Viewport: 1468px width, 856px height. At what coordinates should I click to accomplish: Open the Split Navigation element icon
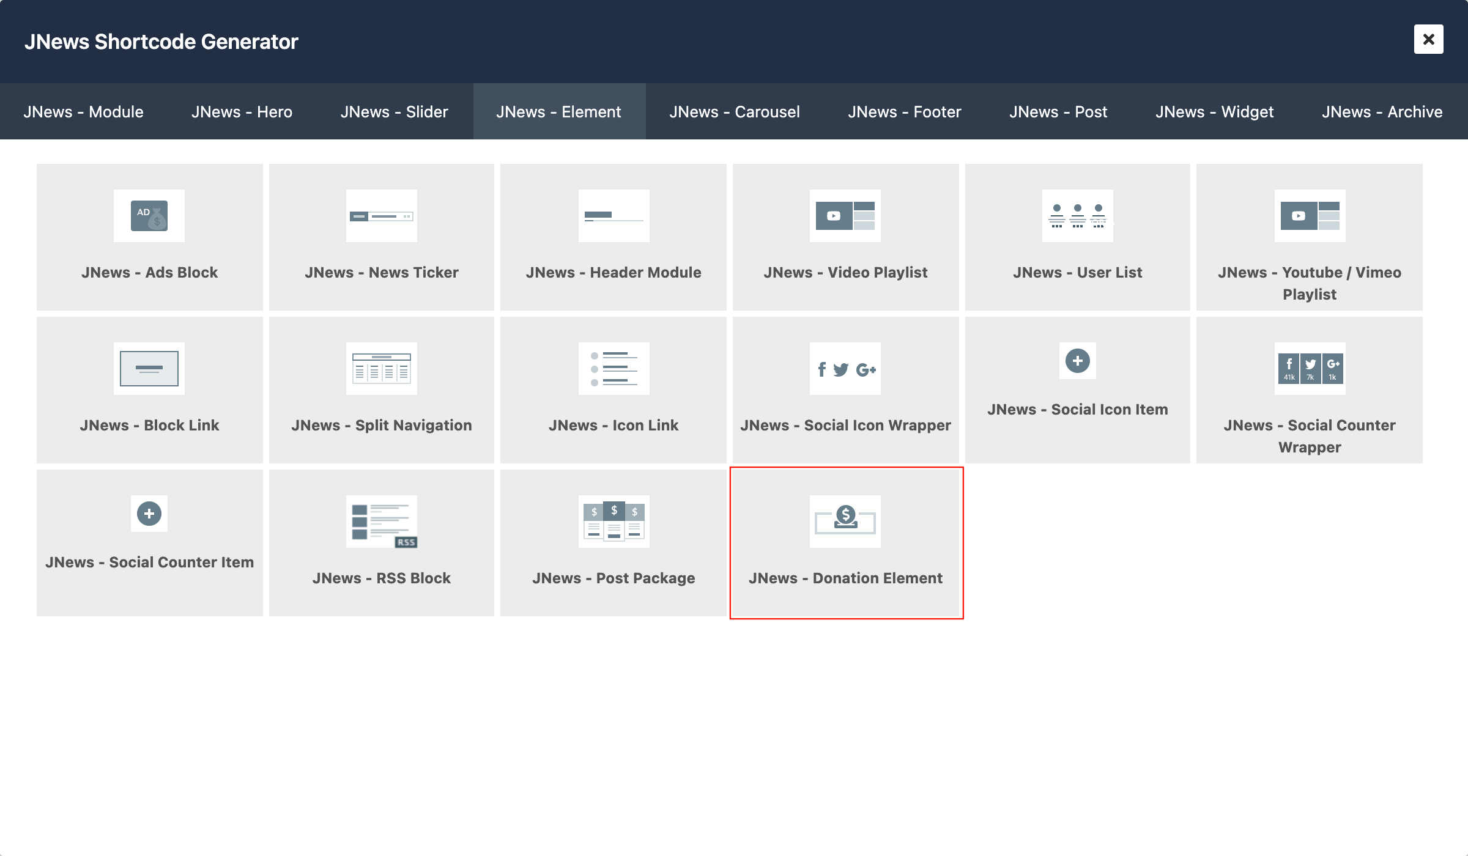click(x=382, y=369)
